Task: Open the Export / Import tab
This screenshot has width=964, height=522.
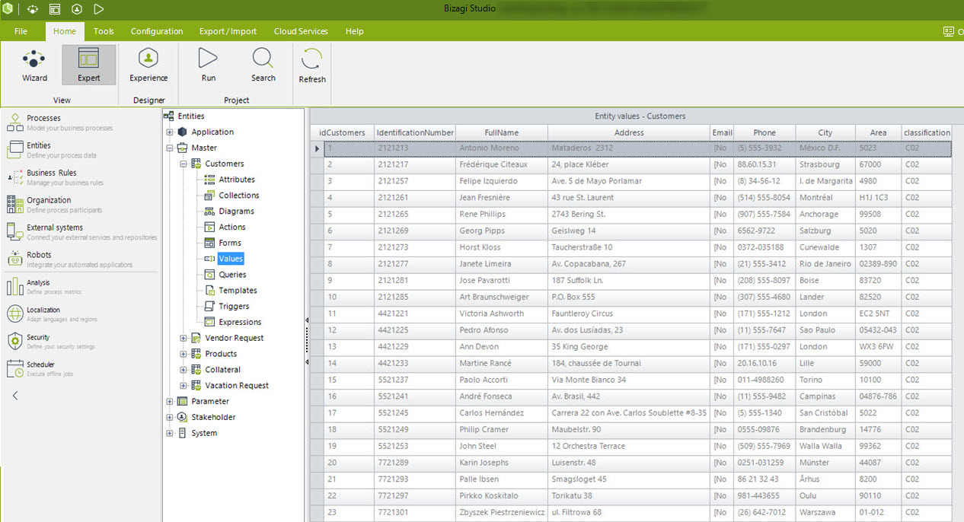Action: pyautogui.click(x=228, y=31)
